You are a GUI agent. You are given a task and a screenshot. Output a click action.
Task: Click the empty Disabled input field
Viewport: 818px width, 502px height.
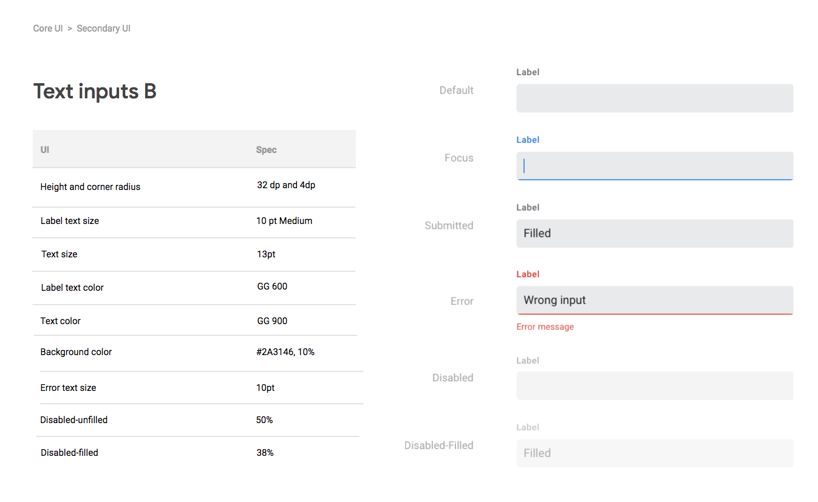(x=655, y=385)
